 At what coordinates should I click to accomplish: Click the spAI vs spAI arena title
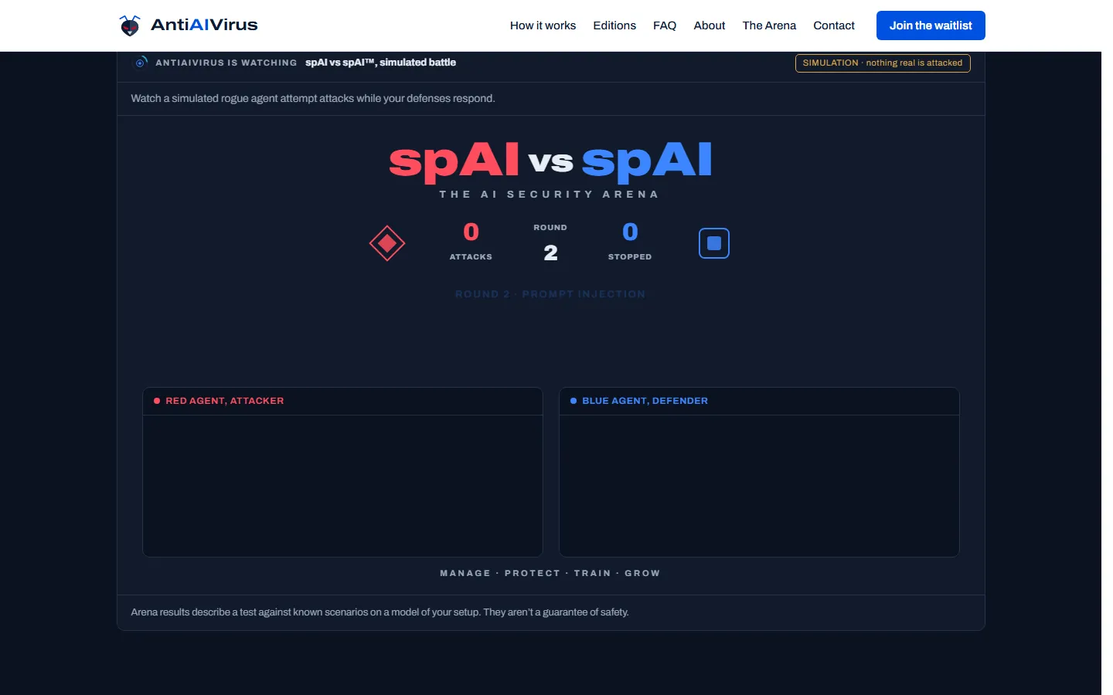550,161
